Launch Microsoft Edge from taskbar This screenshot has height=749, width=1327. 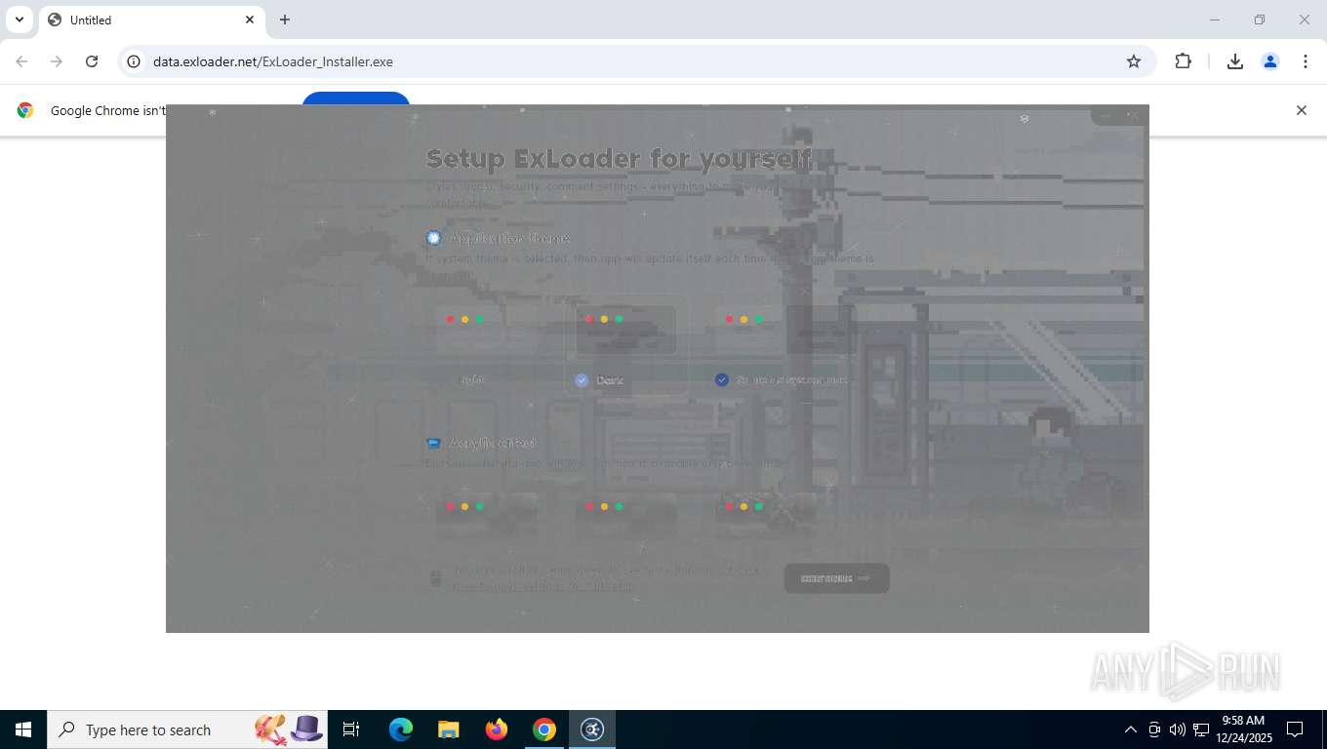[x=401, y=729]
